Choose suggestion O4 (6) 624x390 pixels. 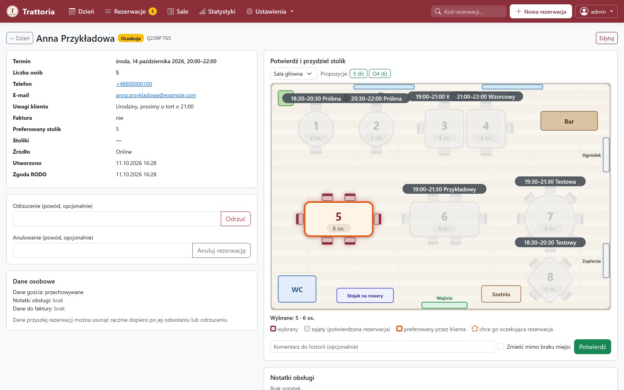click(380, 74)
